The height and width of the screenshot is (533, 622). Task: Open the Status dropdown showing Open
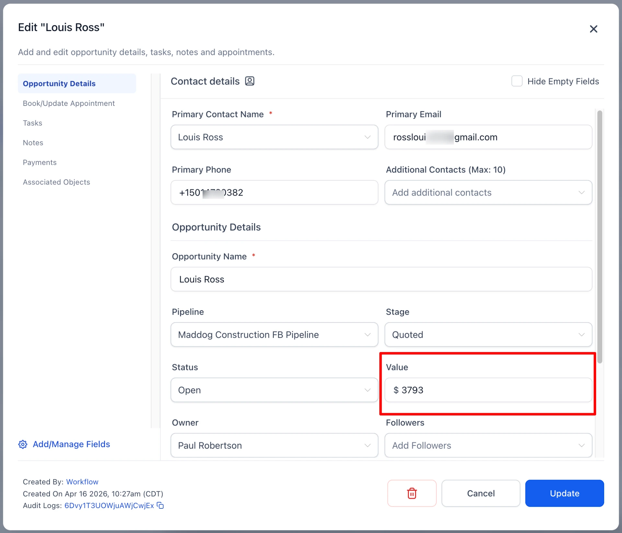click(274, 390)
